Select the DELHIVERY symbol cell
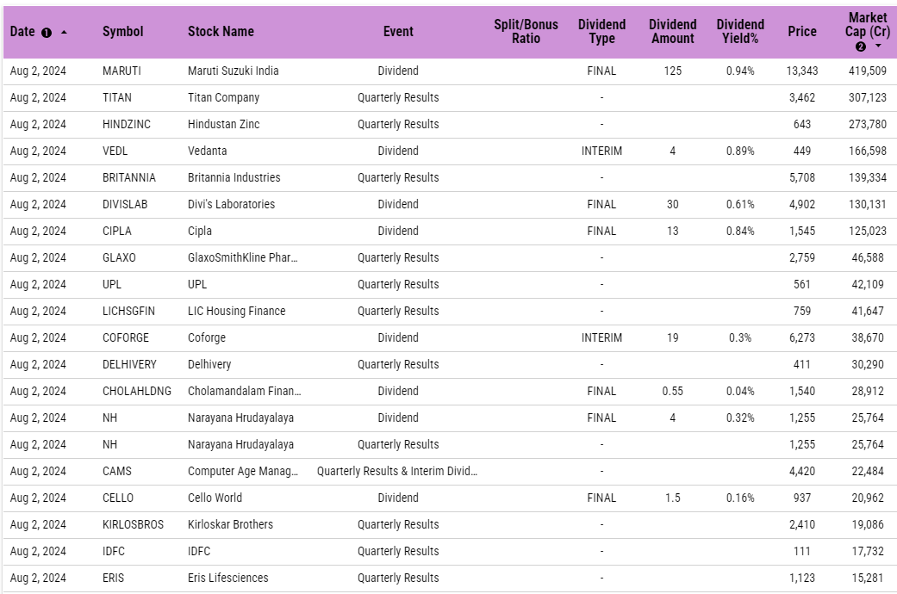Image resolution: width=897 pixels, height=594 pixels. click(x=129, y=364)
